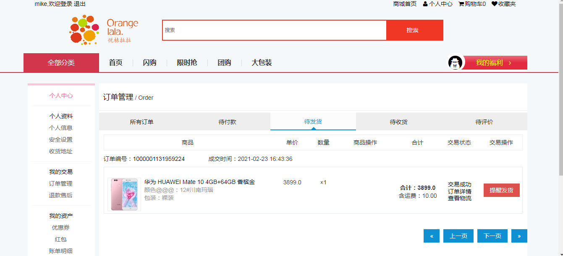The image size is (563, 256).
Task: Go to 商城首页 link
Action: (x=405, y=4)
